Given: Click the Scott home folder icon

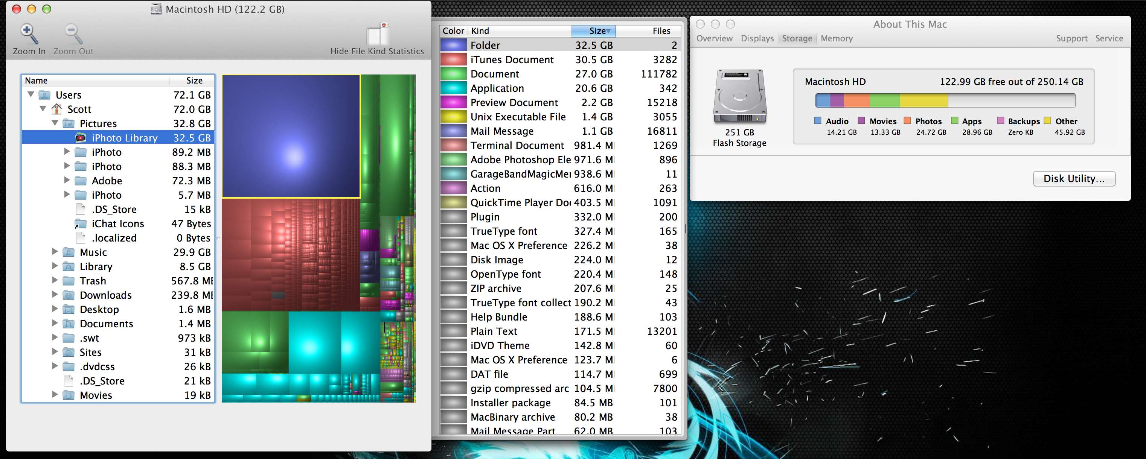Looking at the screenshot, I should click(56, 109).
